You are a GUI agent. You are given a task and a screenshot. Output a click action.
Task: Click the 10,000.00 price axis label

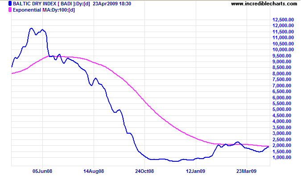click(x=283, y=49)
